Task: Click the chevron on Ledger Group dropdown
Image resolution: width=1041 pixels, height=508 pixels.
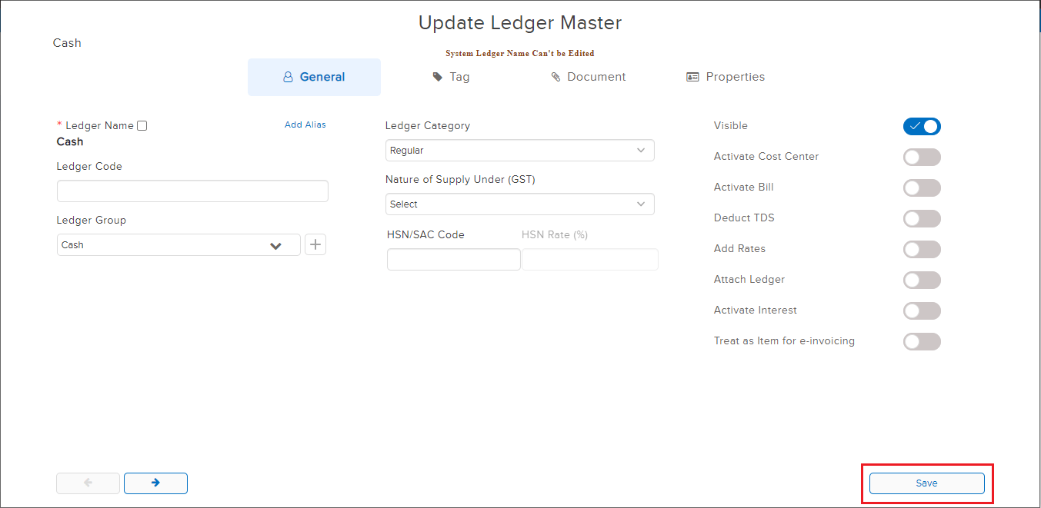Action: coord(275,244)
